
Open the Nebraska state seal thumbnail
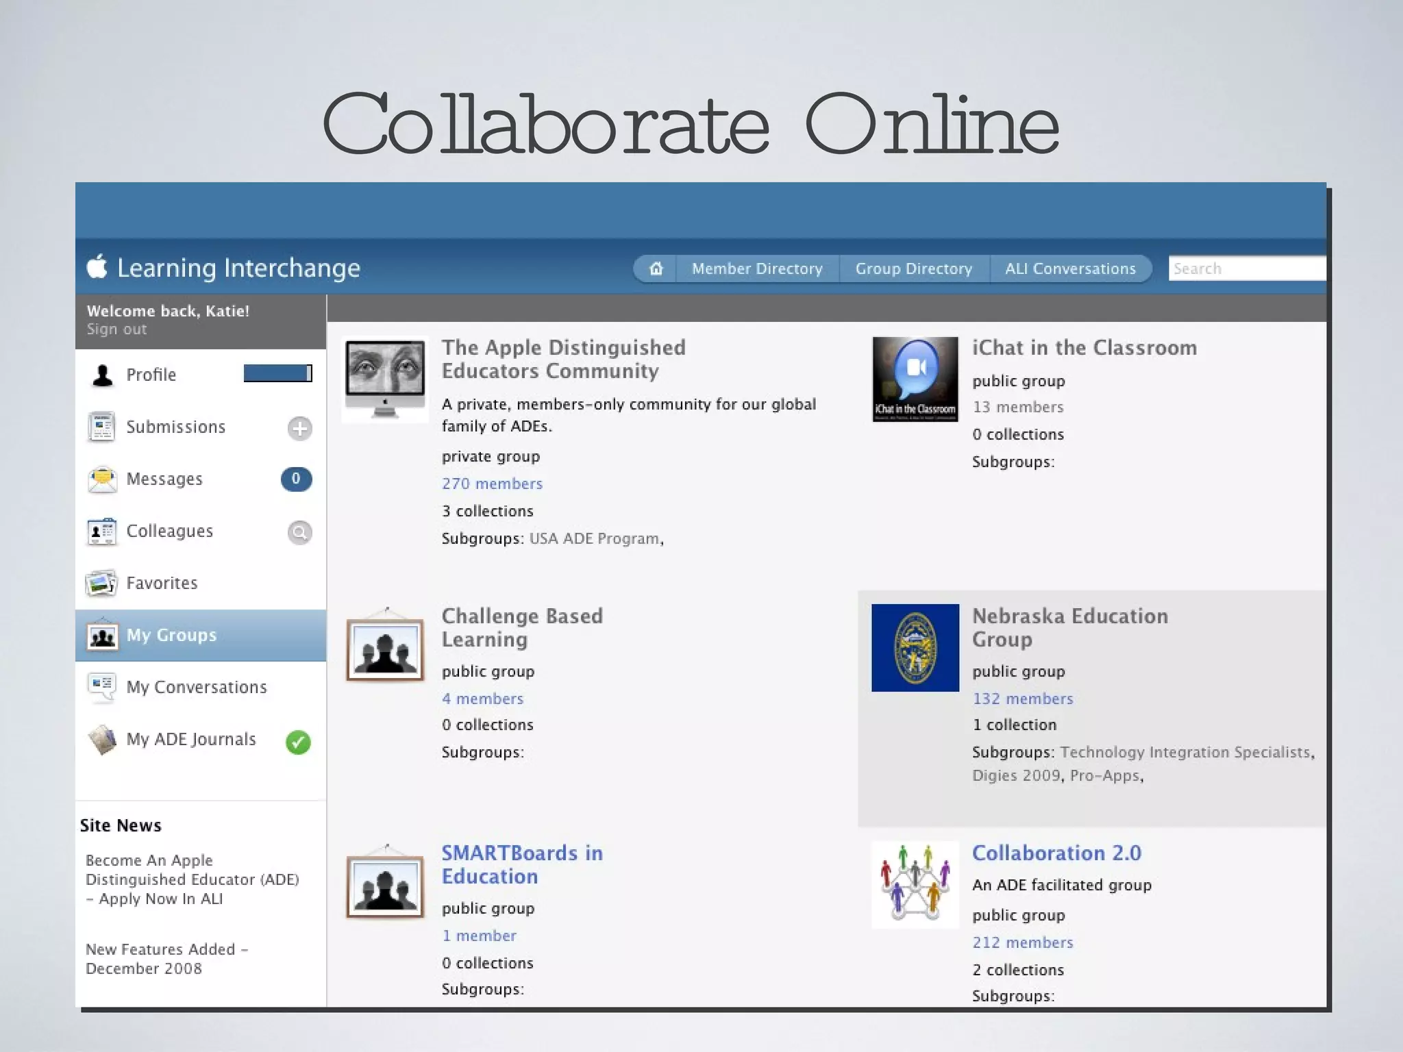915,647
